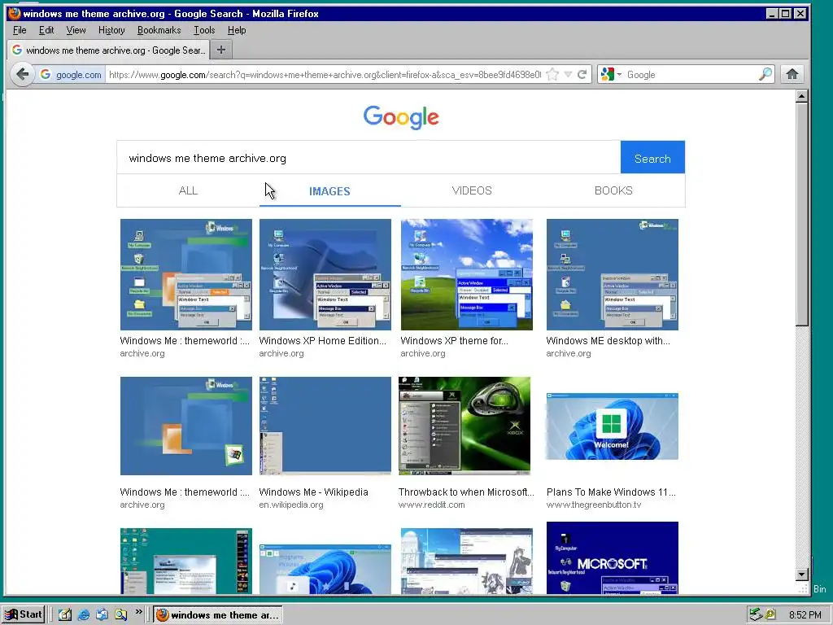Click the vertical scrollbar thumb

click(x=801, y=214)
